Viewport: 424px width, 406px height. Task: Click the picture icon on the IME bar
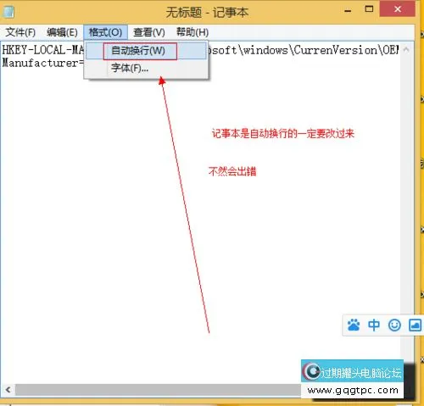pyautogui.click(x=415, y=325)
